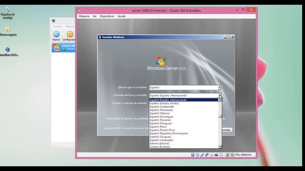This screenshot has height=171, width=305.
Task: Click the network adapters icon in VirtualBox status bar
Action: (x=207, y=155)
